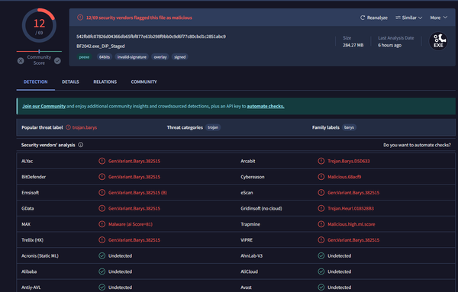The height and width of the screenshot is (292, 458).
Task: Click the Cybereason detection alert icon
Action: pos(321,177)
